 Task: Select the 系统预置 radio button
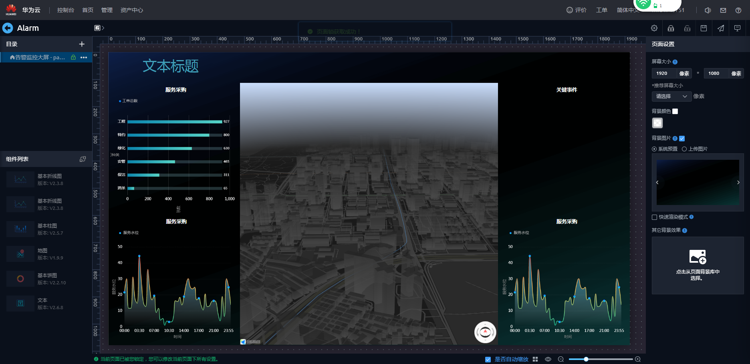654,149
